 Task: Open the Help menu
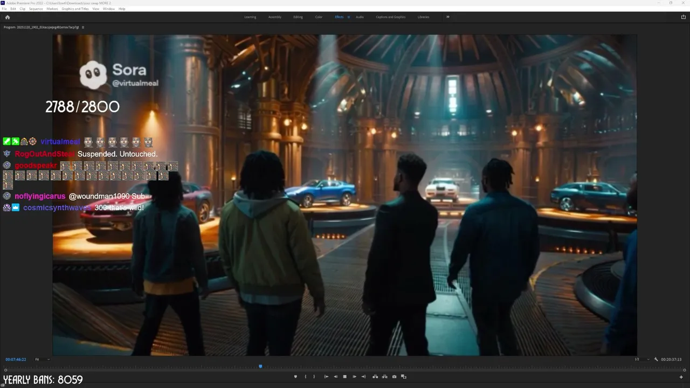tap(122, 9)
